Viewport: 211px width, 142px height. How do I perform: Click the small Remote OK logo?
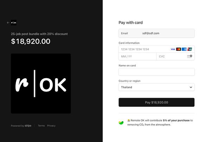(14, 23)
